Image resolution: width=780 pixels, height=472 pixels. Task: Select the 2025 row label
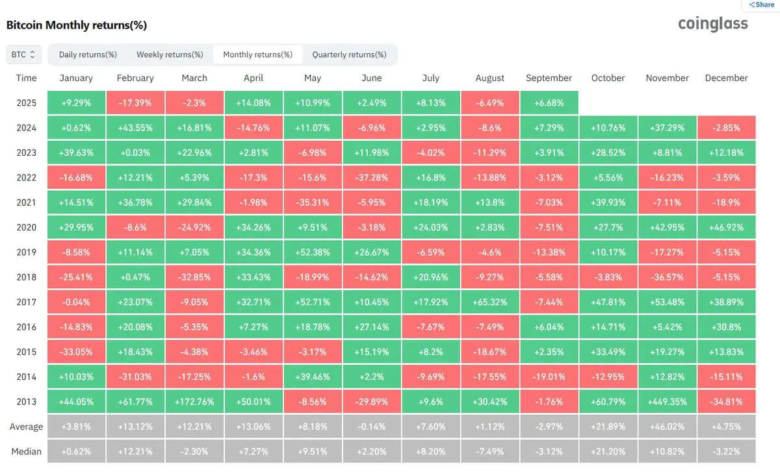[27, 103]
